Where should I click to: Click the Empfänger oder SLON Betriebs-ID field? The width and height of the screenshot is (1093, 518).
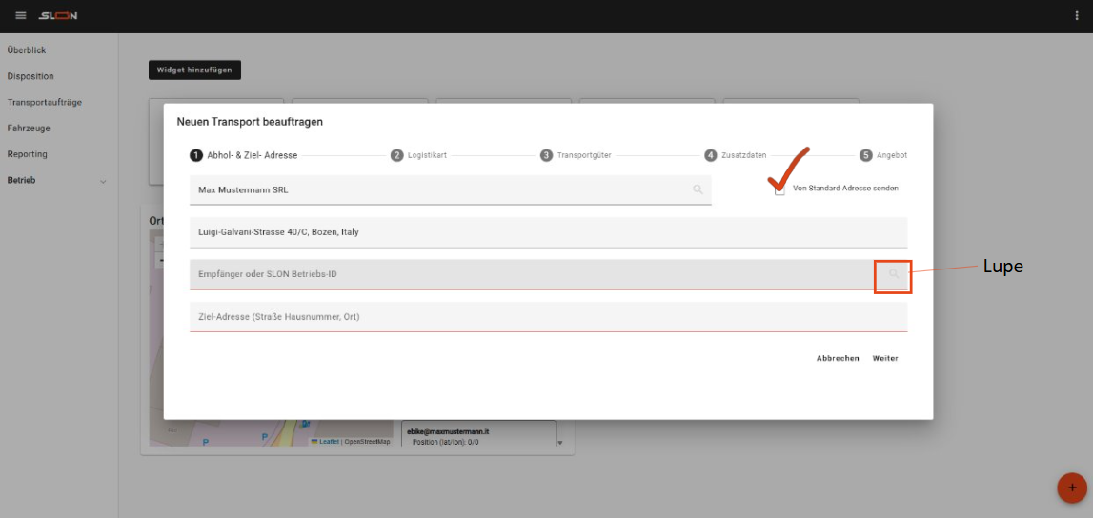click(x=529, y=274)
